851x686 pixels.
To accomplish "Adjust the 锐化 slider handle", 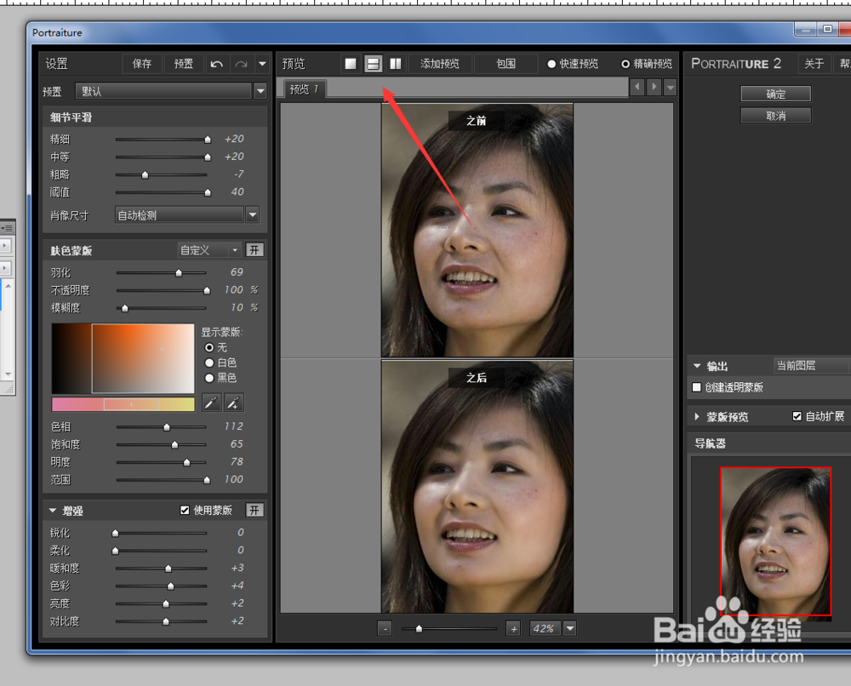I will click(115, 534).
